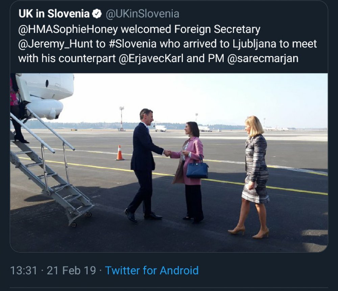
Task: Click the Twitter for Android source link
Action: [x=152, y=270]
